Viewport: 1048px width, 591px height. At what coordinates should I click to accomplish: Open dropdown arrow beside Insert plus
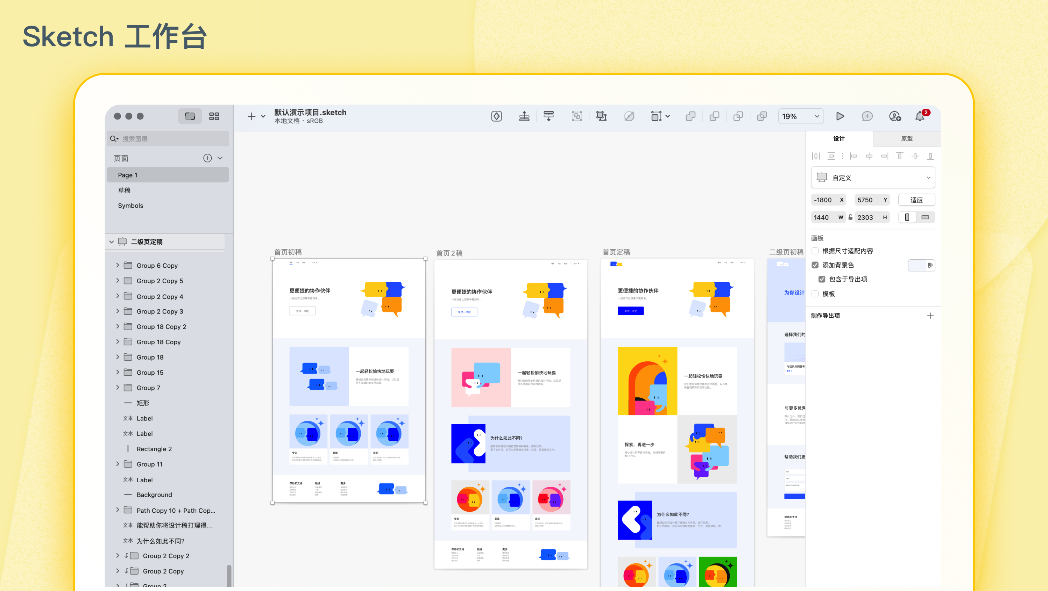click(x=263, y=116)
